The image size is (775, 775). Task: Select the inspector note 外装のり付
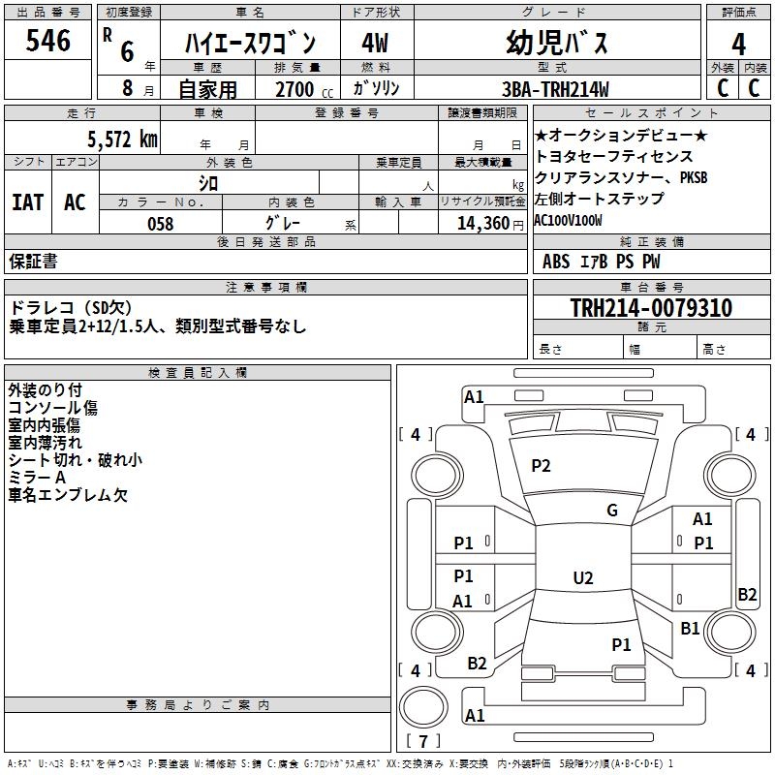click(x=45, y=390)
